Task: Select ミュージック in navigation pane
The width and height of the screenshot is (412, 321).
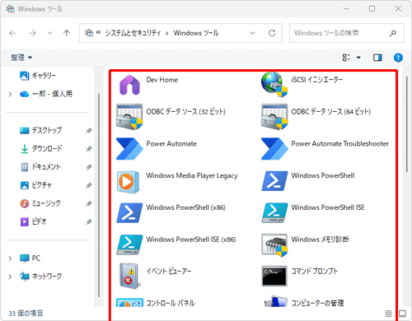Action: [40, 203]
